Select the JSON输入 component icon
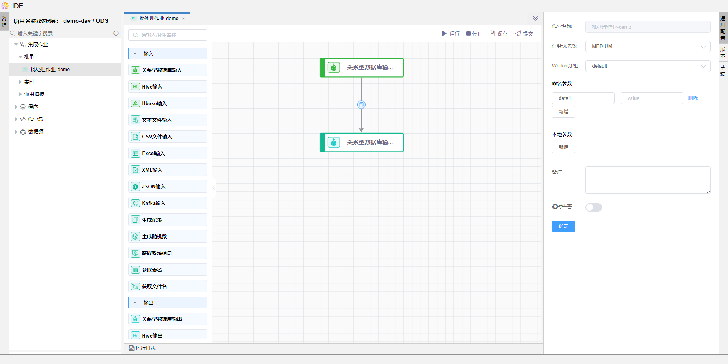 135,187
